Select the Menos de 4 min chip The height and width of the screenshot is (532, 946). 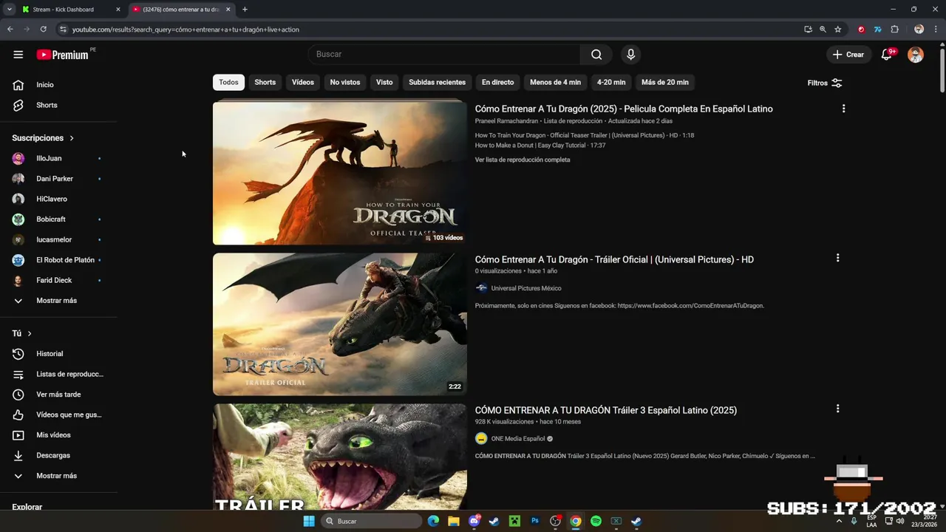(x=555, y=82)
